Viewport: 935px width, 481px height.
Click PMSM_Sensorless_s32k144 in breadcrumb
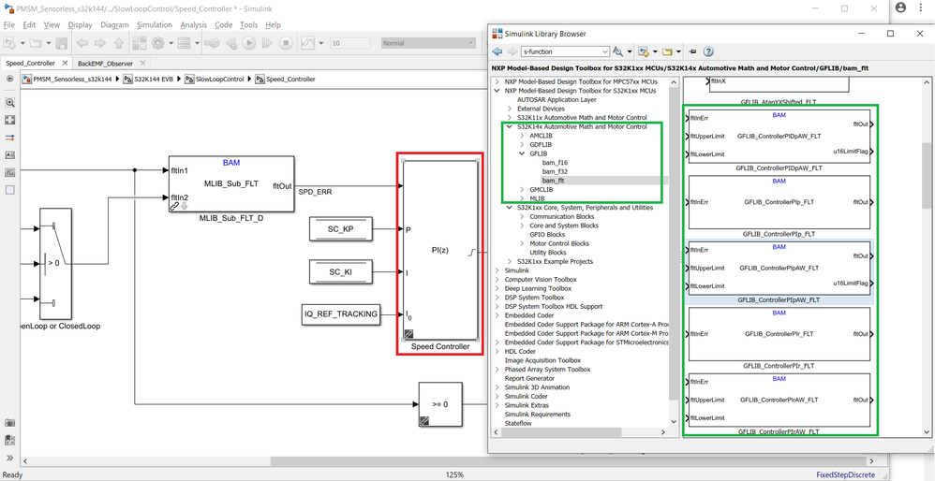[x=73, y=79]
